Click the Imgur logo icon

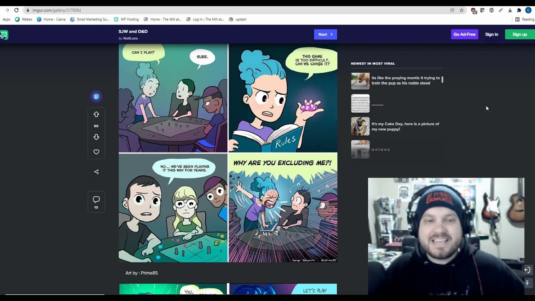(4, 35)
